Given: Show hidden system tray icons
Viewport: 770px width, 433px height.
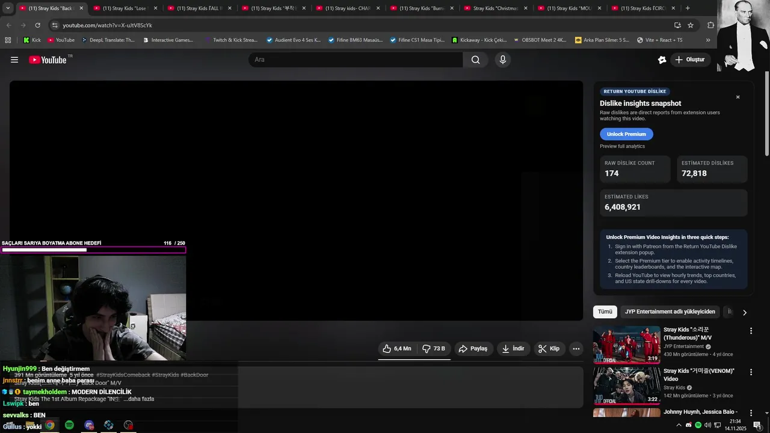Looking at the screenshot, I should pos(679,425).
